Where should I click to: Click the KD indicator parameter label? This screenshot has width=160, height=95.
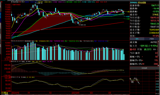(x=15, y=77)
